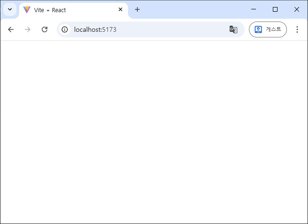Open the Google Translate page icon

pyautogui.click(x=233, y=29)
